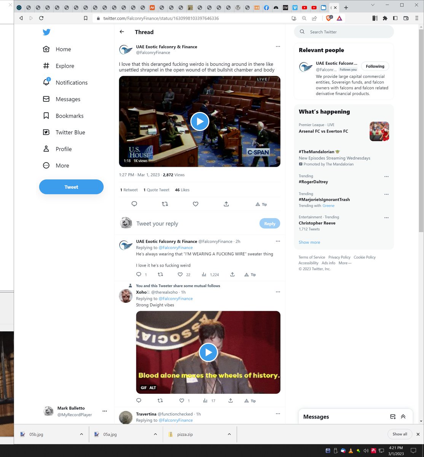This screenshot has height=457, width=424.
Task: Compose a new message in Messages drawer
Action: pyautogui.click(x=393, y=417)
